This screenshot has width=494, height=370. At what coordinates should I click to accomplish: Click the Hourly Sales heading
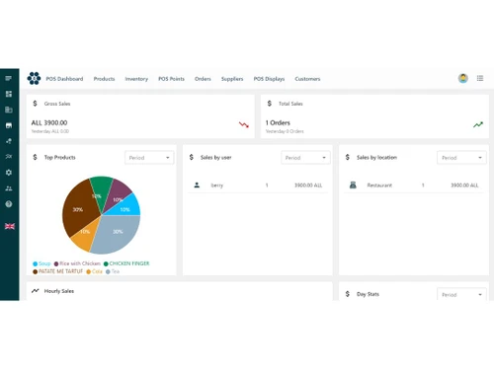click(x=59, y=291)
